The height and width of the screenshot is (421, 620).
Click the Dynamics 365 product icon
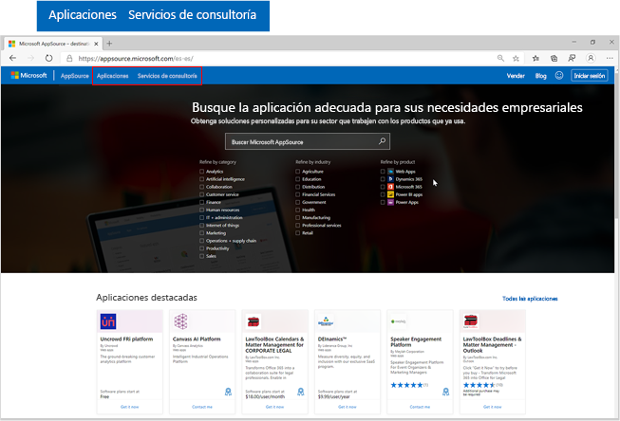pos(390,179)
